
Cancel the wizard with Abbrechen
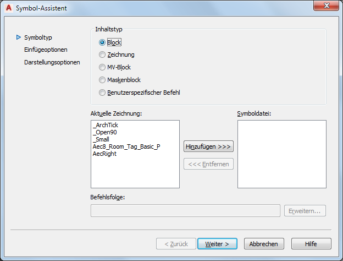click(x=264, y=243)
